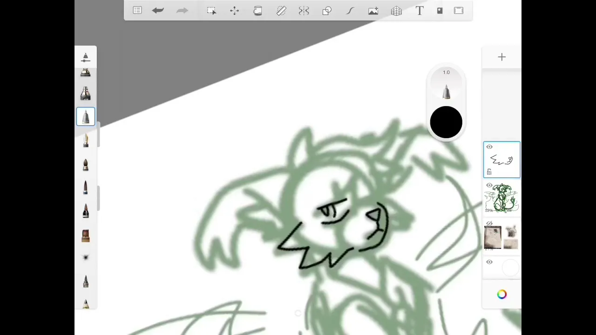
Task: Show the hidden reference photo layer
Action: tap(489, 224)
